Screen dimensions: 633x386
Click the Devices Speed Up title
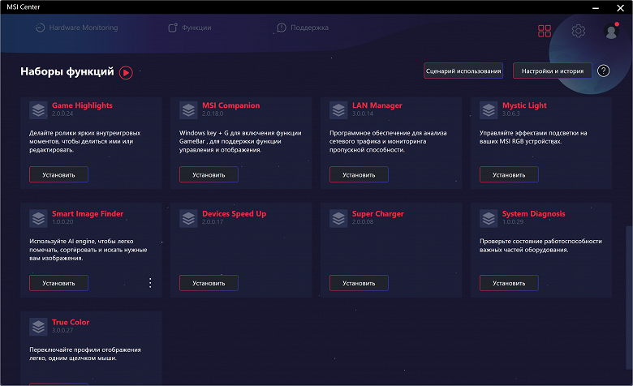coord(235,214)
